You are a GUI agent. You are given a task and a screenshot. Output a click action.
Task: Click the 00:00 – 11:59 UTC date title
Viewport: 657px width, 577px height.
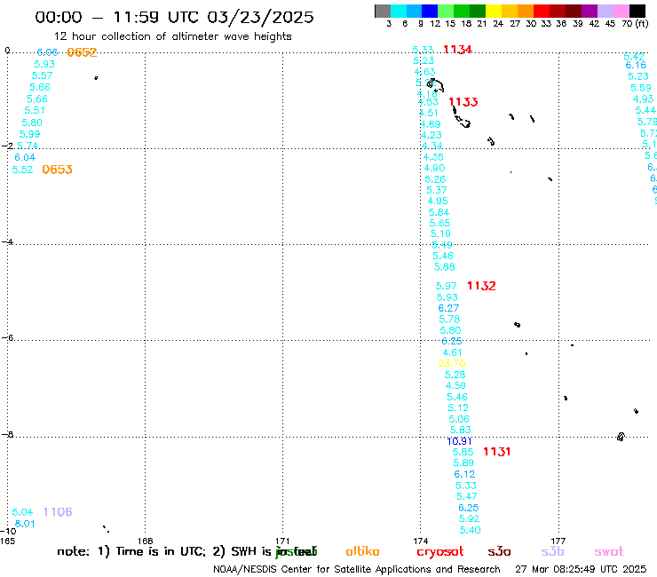click(x=174, y=17)
